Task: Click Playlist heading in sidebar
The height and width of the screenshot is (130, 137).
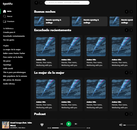Action: tap(6, 46)
